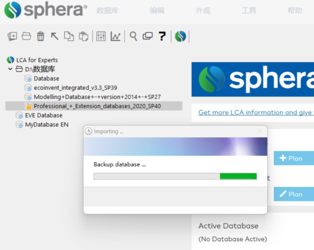Click the magnifier search toolbar icon
Viewport: 314px width, 250px height.
(x=133, y=36)
